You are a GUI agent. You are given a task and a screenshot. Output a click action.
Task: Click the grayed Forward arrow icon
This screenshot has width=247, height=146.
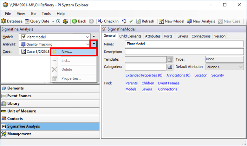(x=91, y=21)
